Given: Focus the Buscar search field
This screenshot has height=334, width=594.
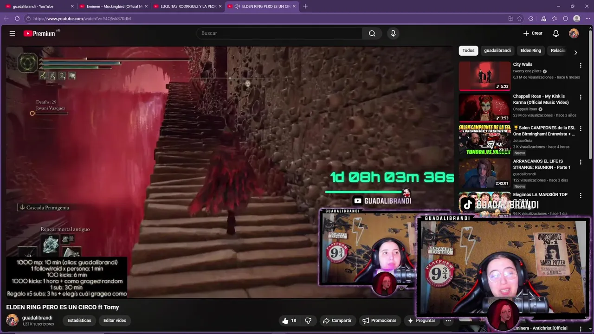Looking at the screenshot, I should coord(280,33).
